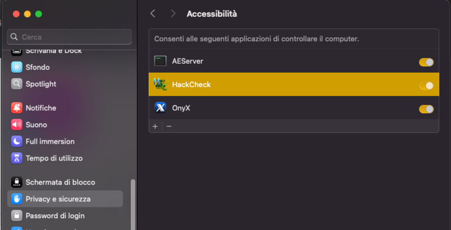
Task: Click the Spotlight magnifier icon
Action: tap(16, 84)
